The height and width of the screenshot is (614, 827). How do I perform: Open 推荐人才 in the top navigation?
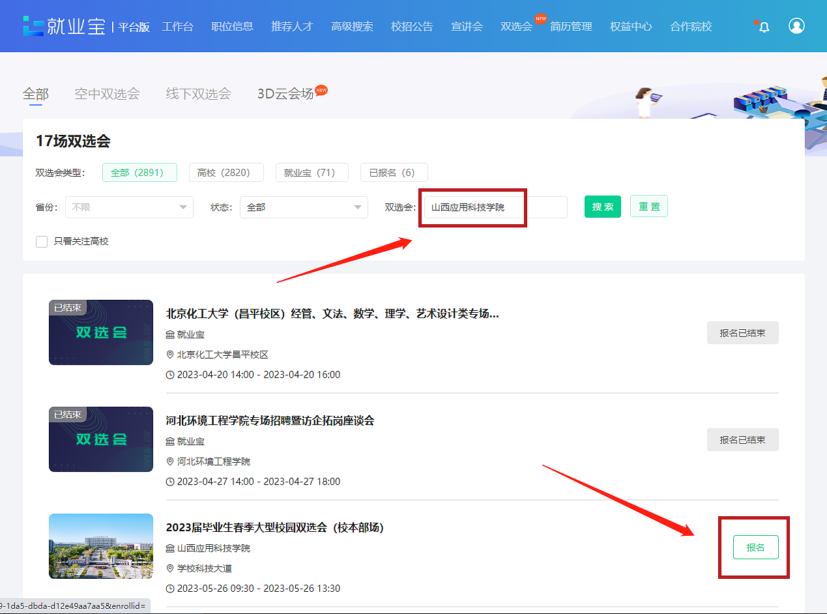[292, 27]
